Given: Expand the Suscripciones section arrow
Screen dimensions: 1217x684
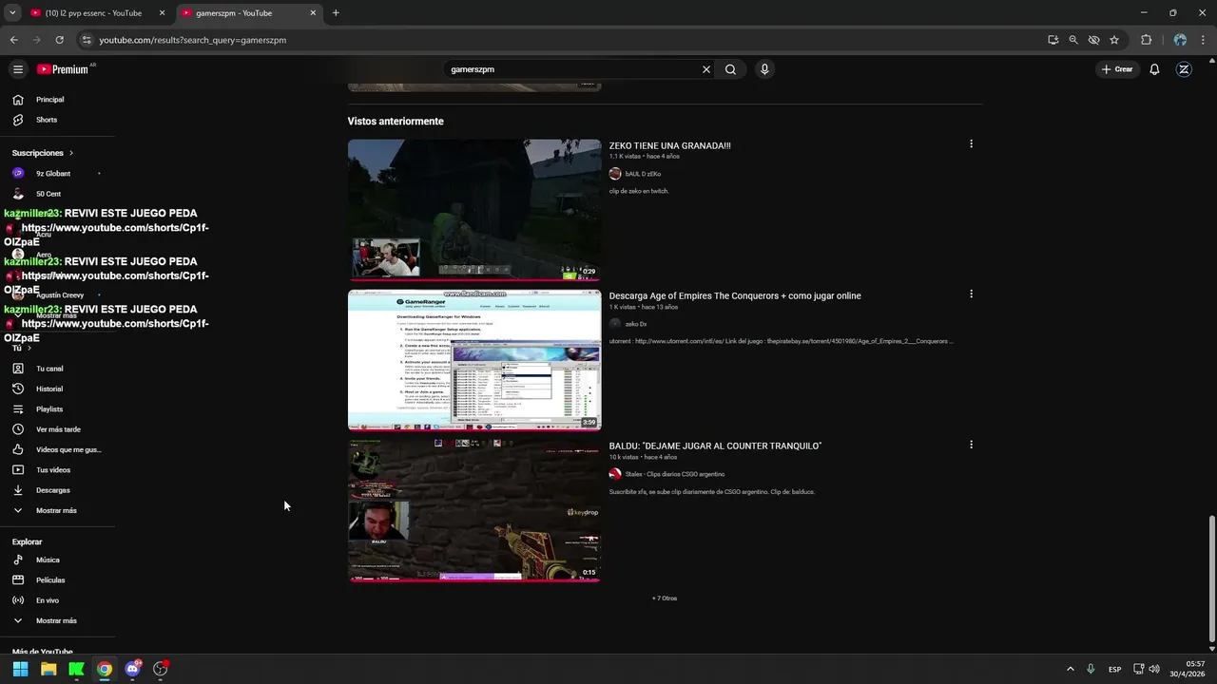Looking at the screenshot, I should 70,153.
